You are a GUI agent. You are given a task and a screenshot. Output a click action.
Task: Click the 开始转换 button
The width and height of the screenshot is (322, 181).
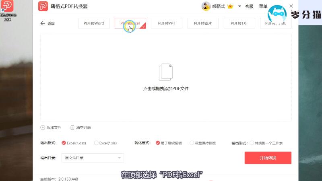click(268, 158)
